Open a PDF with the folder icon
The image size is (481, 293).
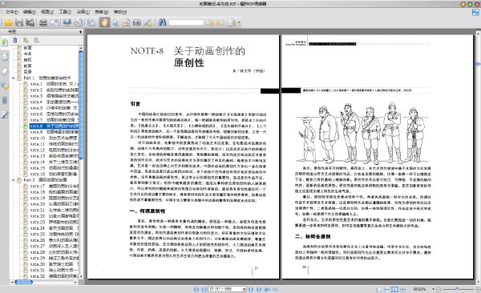point(9,22)
